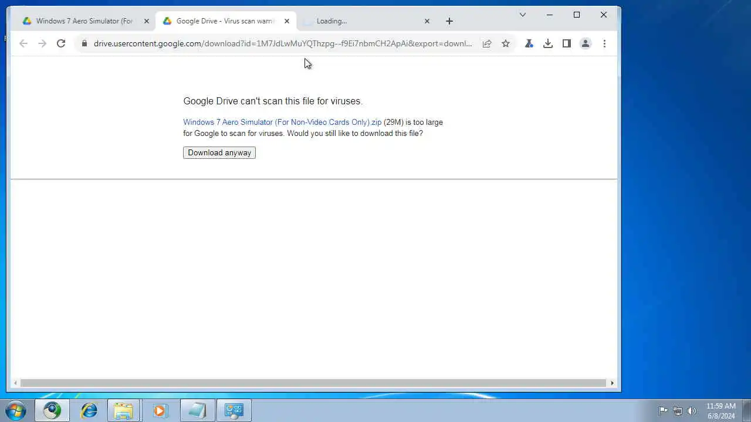Viewport: 751px width, 422px height.
Task: Minimize the Chrome window
Action: pos(550,15)
